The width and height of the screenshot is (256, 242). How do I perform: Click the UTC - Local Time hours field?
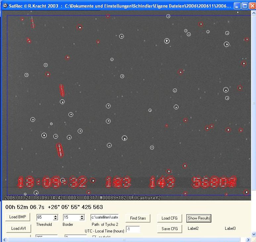pos(133,229)
